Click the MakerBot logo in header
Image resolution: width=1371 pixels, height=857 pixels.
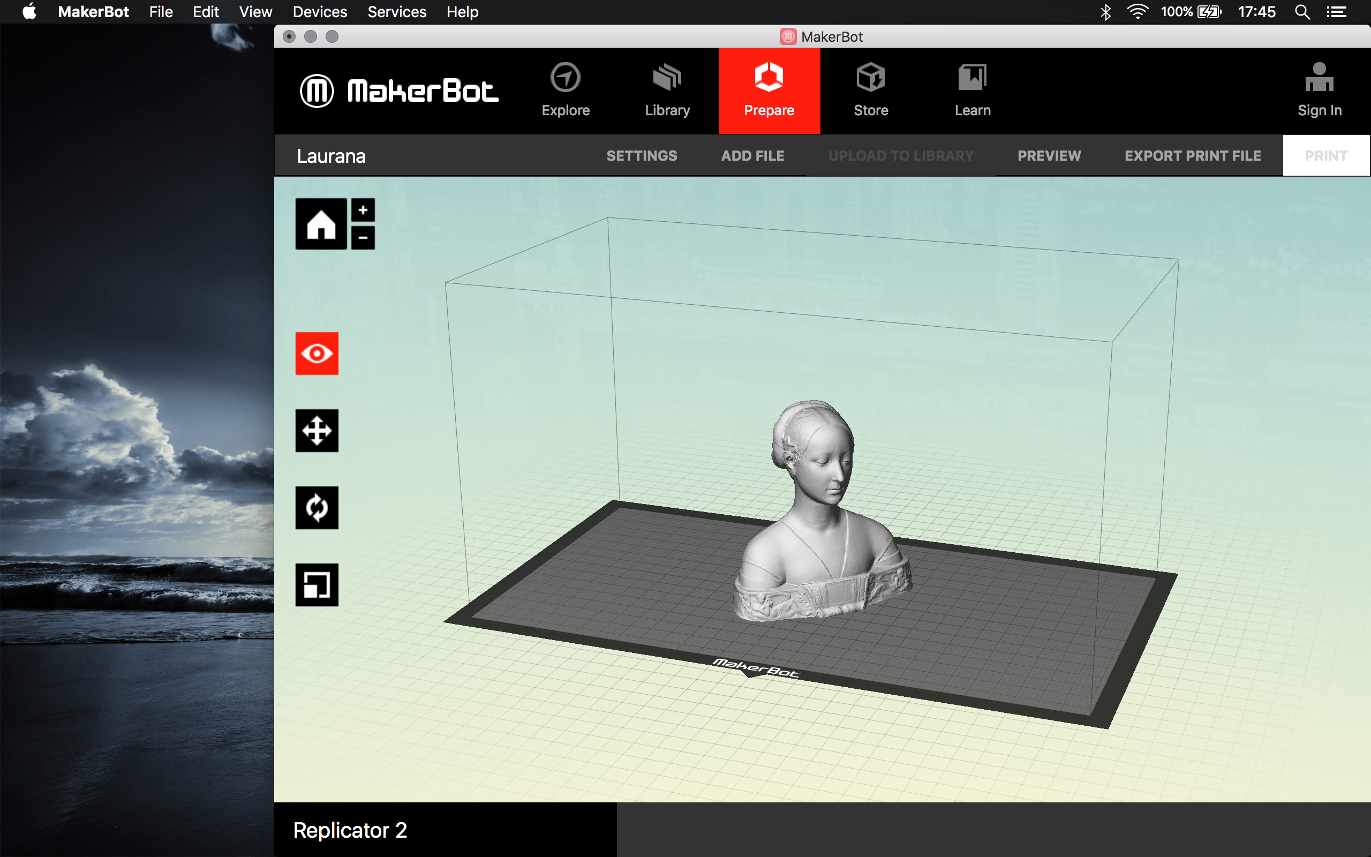click(x=399, y=91)
